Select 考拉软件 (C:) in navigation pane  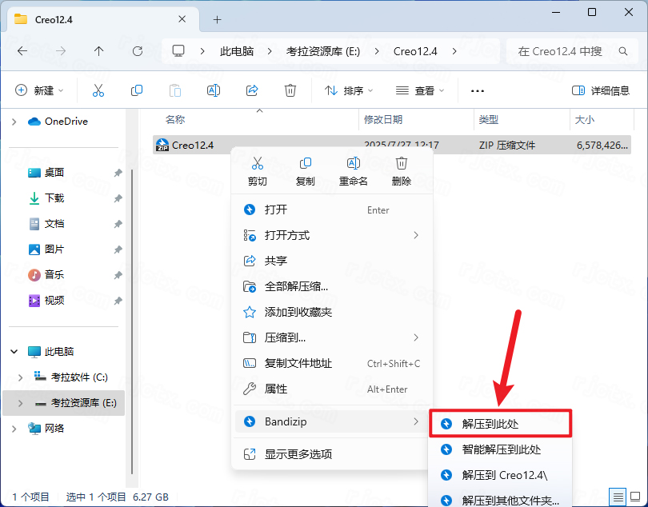71,377
